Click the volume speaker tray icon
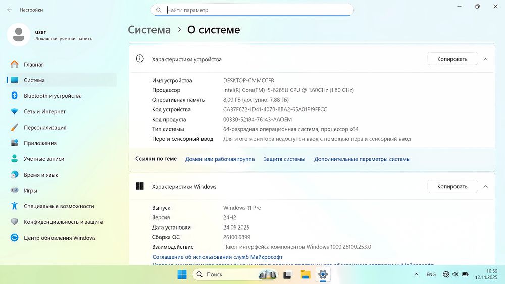The height and width of the screenshot is (284, 505). tap(455, 274)
